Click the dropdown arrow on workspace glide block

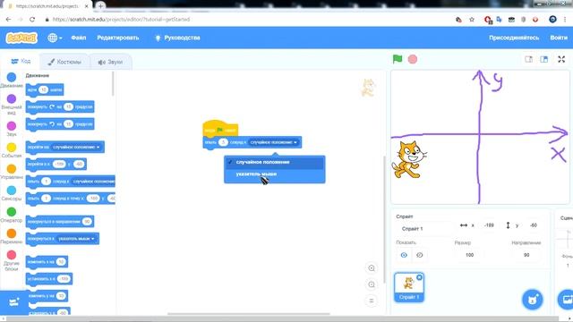[x=295, y=142]
